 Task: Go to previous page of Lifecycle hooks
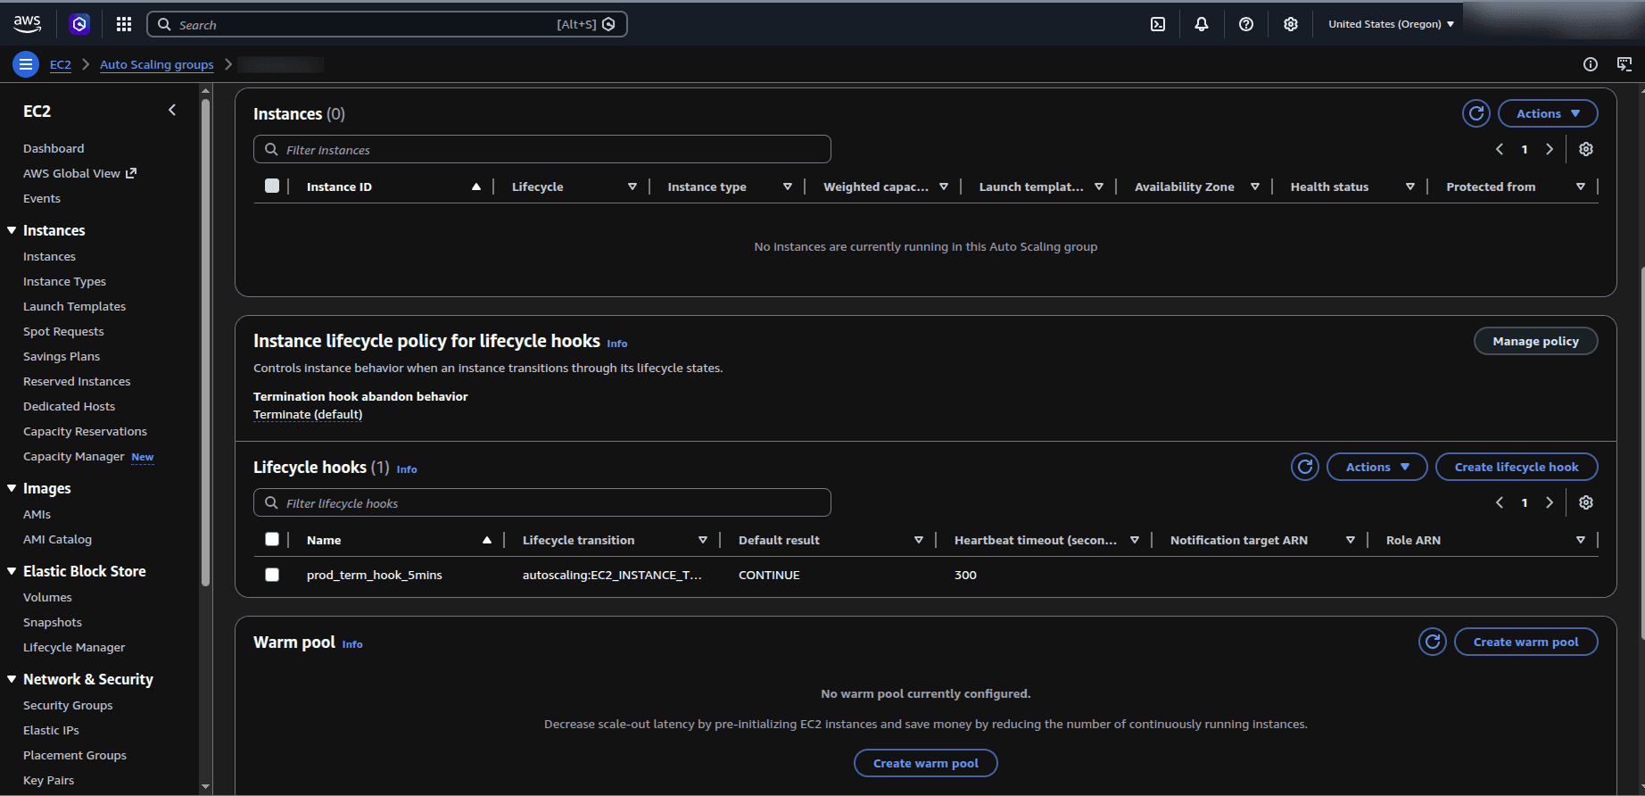(1500, 502)
